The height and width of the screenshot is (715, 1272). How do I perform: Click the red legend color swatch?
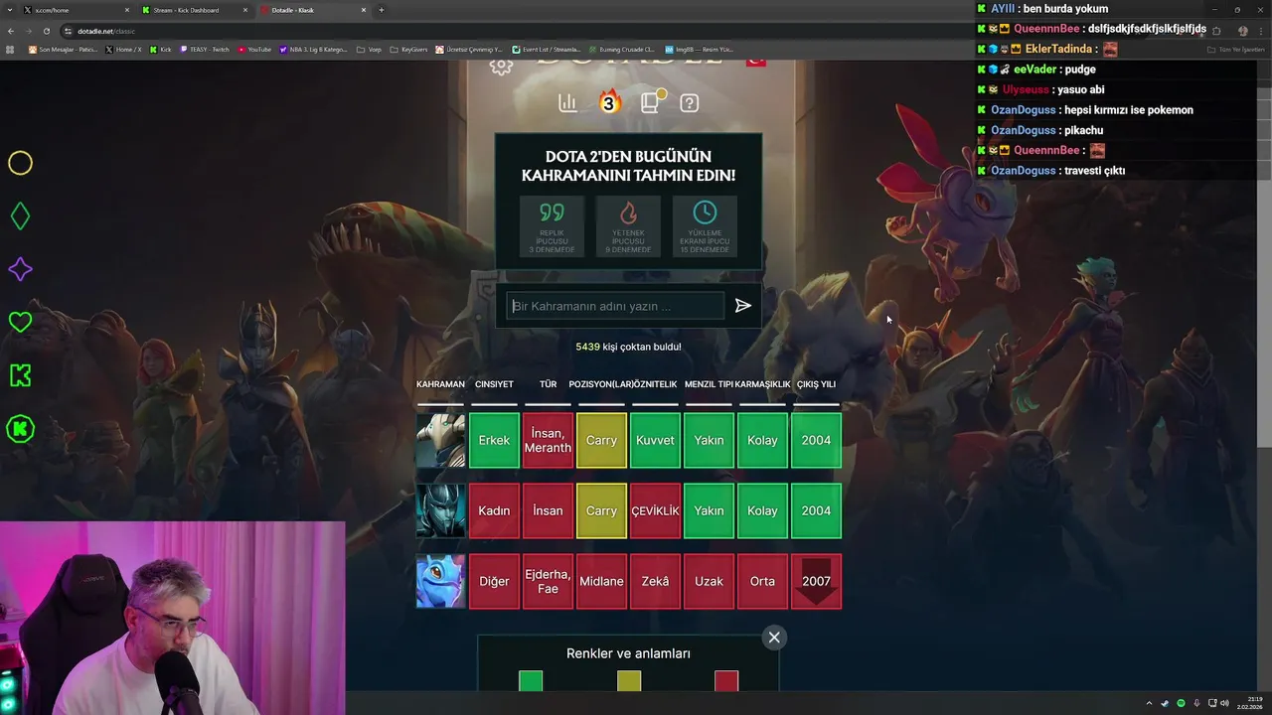[x=726, y=681]
